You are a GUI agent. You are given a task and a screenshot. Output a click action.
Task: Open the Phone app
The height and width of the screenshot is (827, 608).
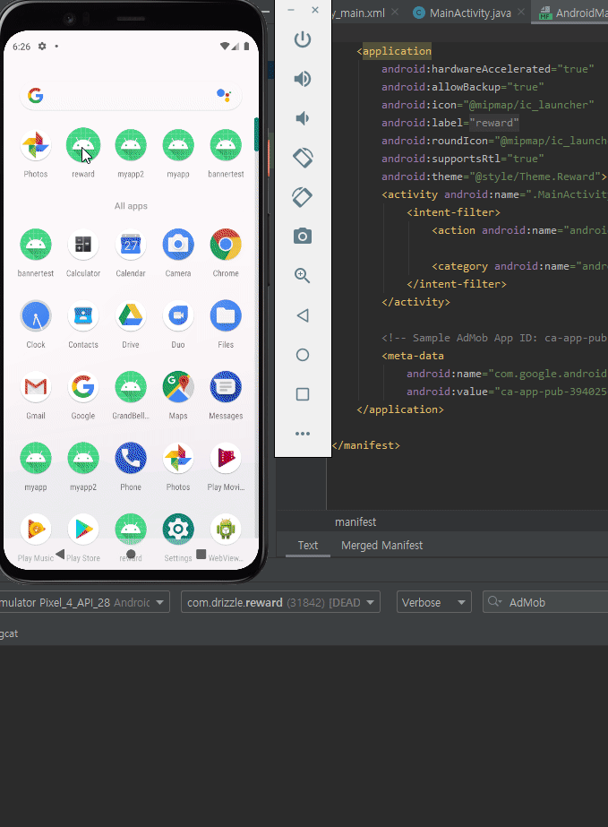coord(131,459)
